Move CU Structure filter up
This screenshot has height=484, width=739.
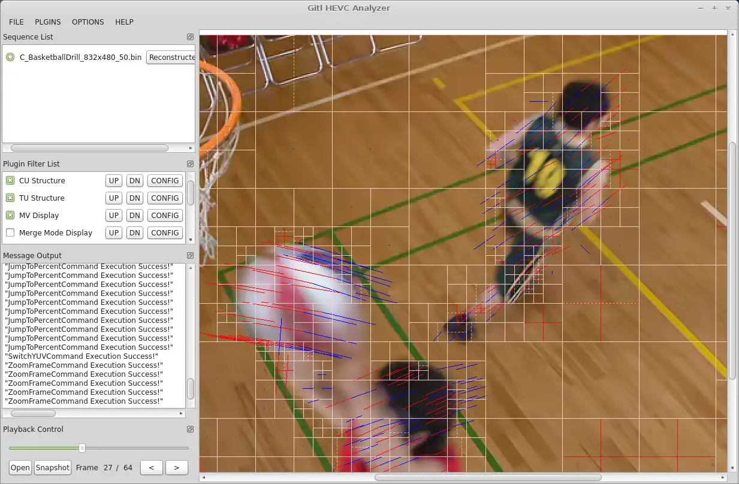click(114, 181)
